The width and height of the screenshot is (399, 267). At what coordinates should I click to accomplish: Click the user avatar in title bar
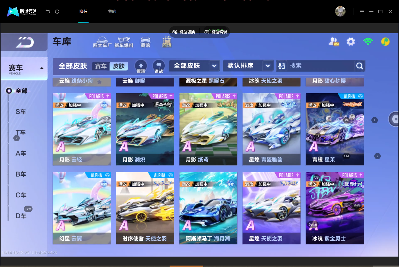tap(340, 11)
